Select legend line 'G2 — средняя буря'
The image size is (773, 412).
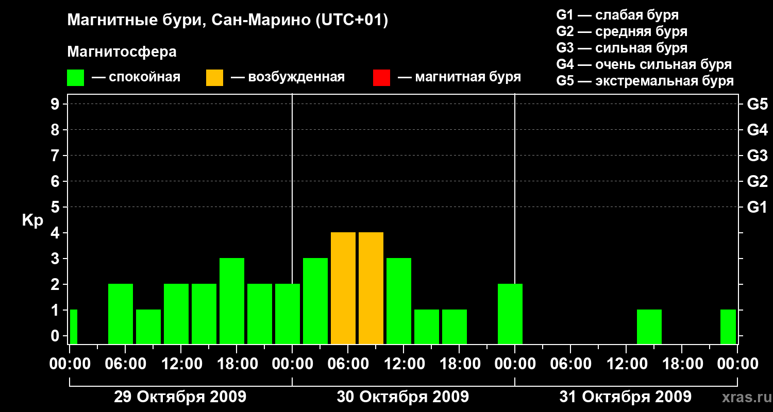coord(621,31)
